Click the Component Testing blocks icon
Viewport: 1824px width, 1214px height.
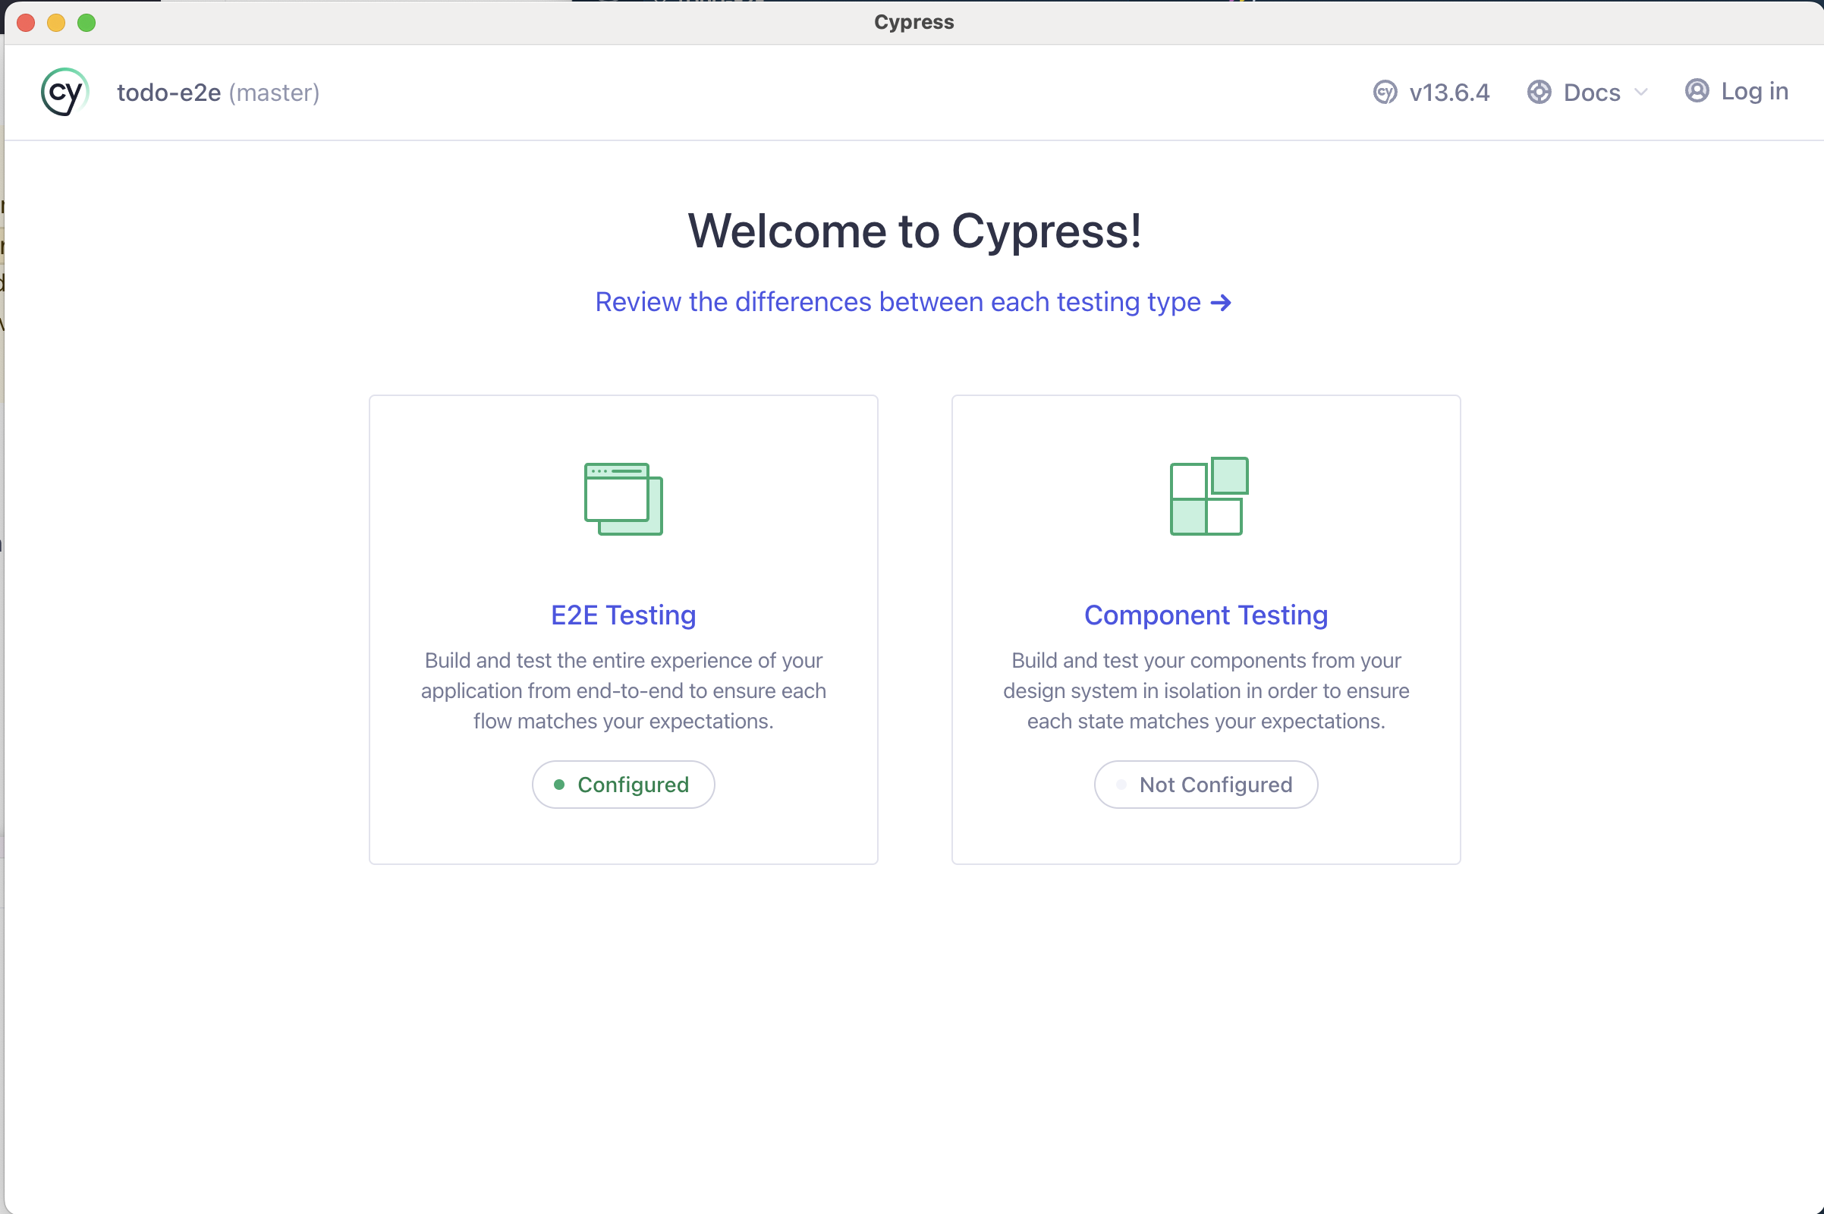pyautogui.click(x=1209, y=496)
